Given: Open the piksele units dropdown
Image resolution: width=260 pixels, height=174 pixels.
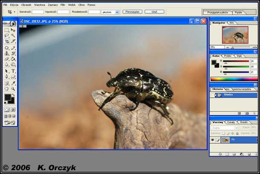Looking at the screenshot, I should tap(117, 12).
